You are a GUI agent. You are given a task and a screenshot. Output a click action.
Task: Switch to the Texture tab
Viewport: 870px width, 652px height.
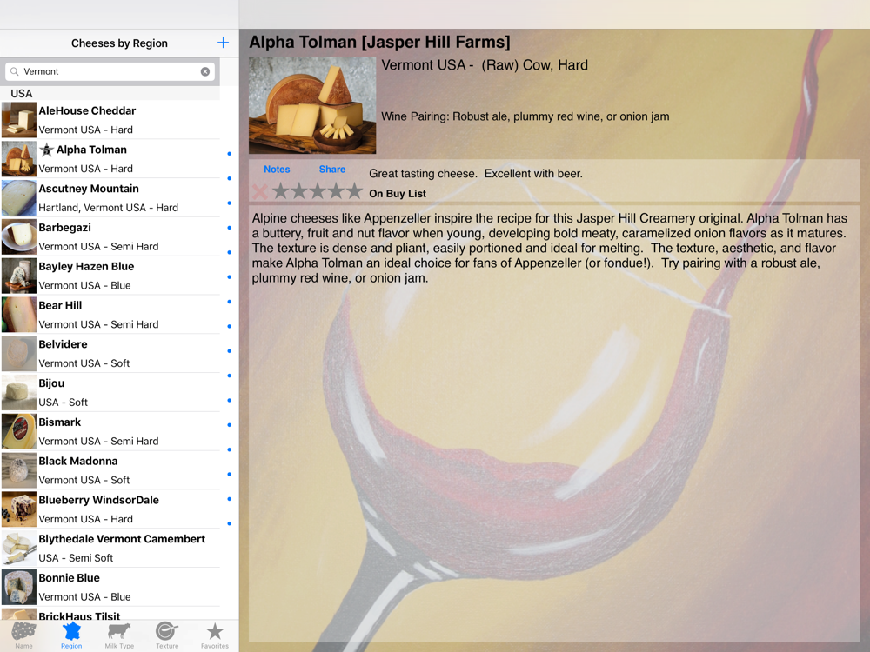point(167,635)
